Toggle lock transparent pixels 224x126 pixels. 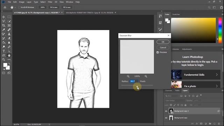coord(171,105)
